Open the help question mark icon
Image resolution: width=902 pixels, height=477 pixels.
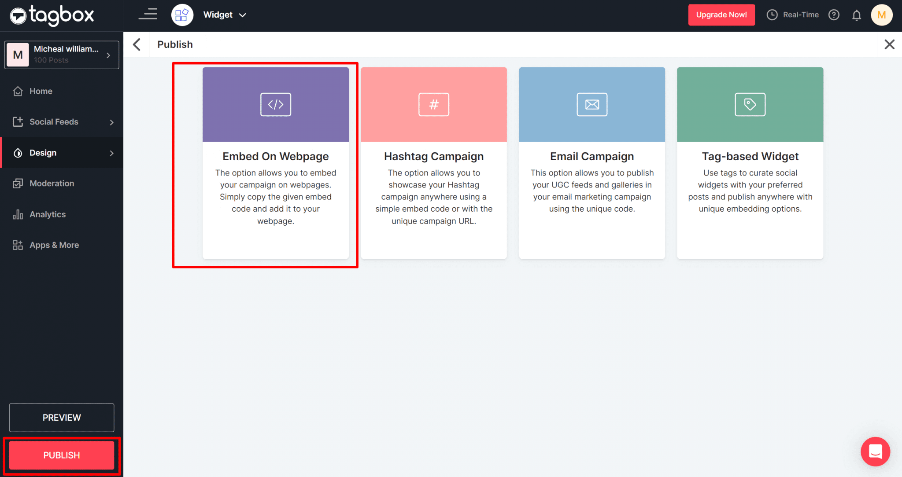[834, 15]
